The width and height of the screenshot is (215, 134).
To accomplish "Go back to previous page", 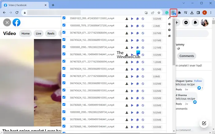I will [4, 13].
